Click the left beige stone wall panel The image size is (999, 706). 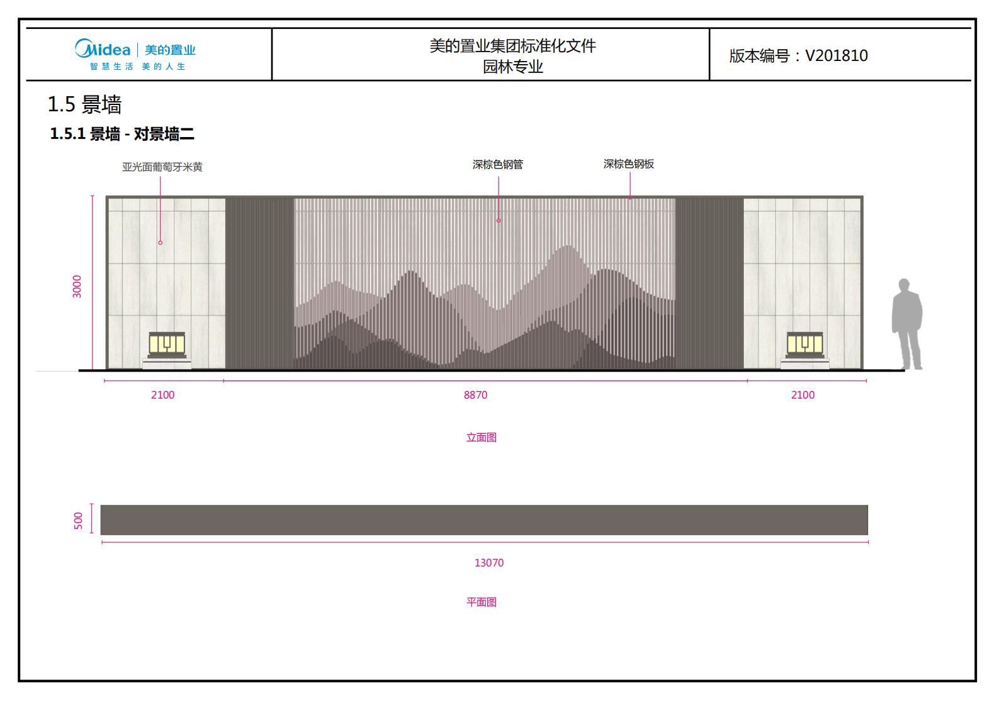167,283
